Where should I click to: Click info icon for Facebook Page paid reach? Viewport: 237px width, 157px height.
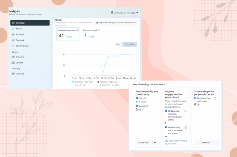[215, 98]
